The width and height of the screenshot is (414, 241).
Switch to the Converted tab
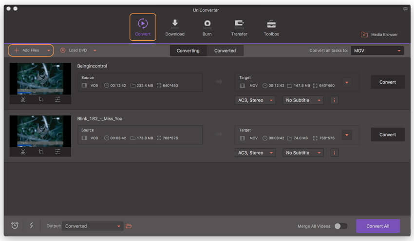[x=225, y=51]
